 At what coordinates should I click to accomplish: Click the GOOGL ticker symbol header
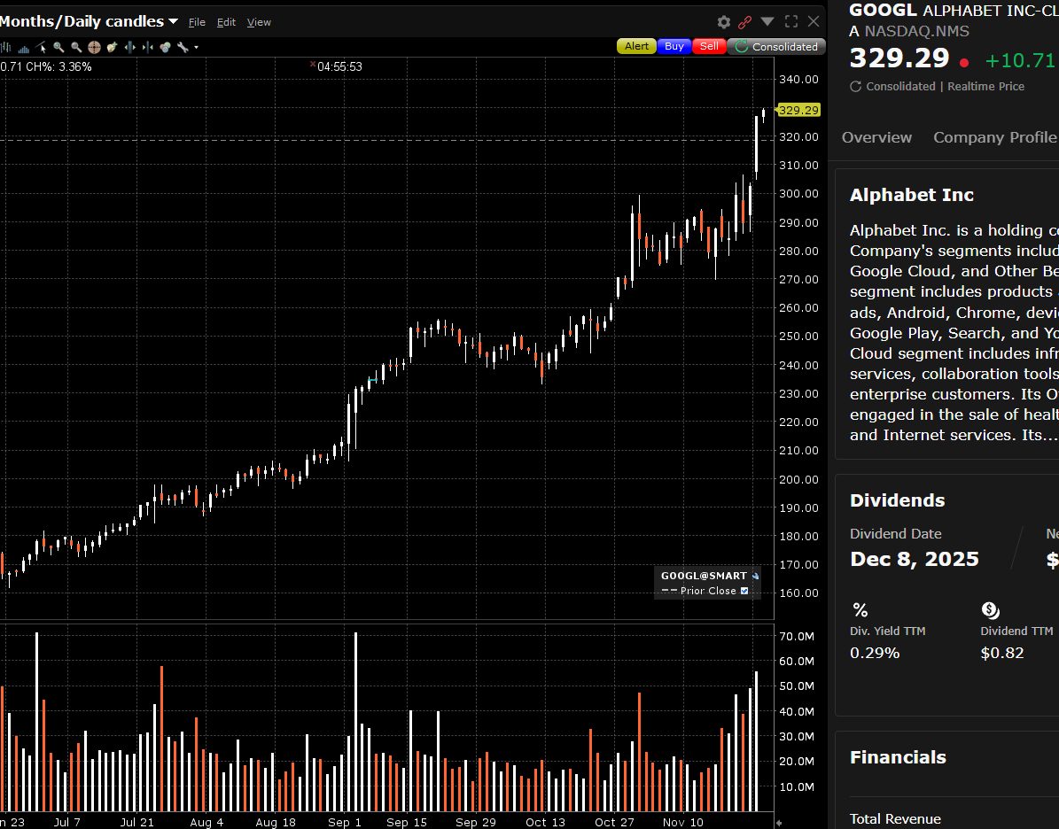point(883,10)
